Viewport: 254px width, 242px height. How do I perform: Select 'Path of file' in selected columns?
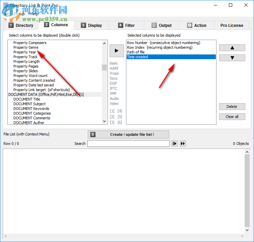171,52
